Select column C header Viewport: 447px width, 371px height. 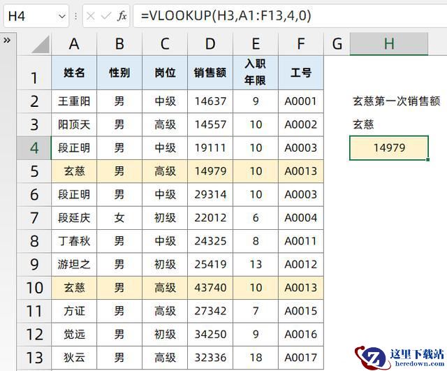coord(165,44)
